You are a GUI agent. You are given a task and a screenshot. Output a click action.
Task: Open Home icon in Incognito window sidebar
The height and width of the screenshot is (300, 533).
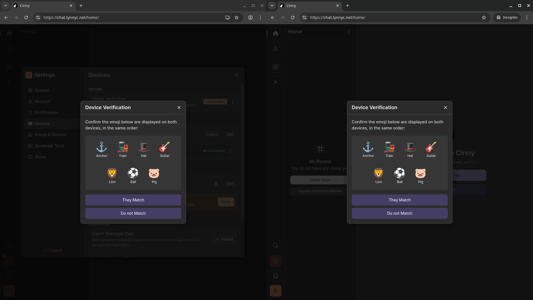pyautogui.click(x=276, y=33)
